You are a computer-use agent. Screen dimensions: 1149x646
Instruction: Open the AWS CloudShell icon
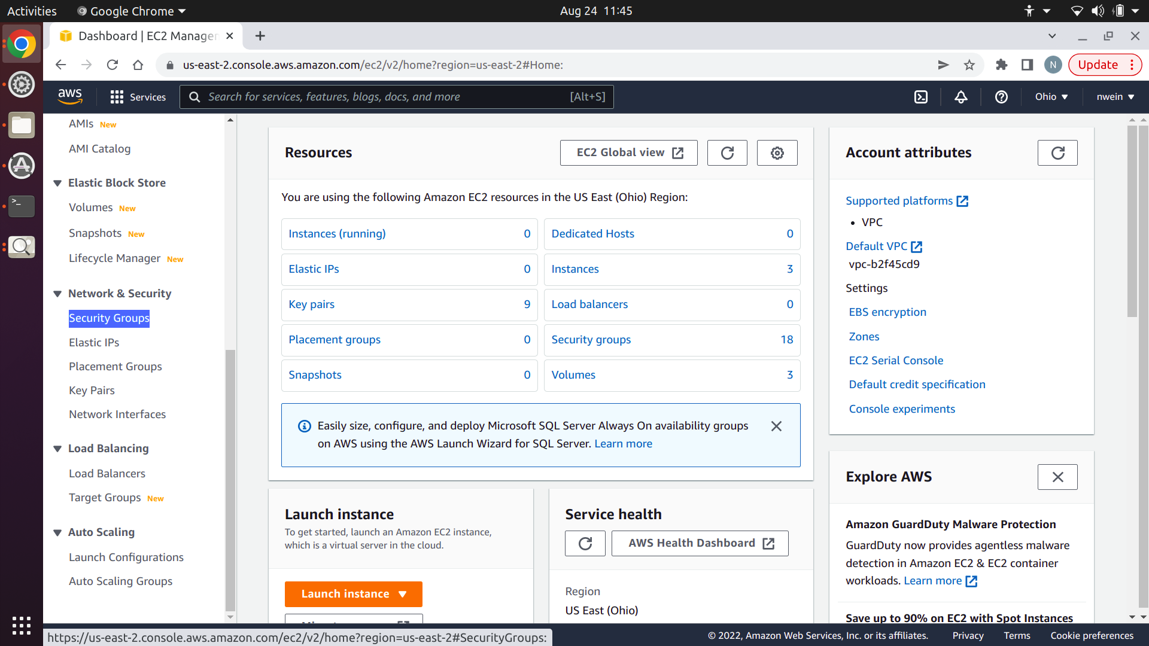pyautogui.click(x=921, y=97)
